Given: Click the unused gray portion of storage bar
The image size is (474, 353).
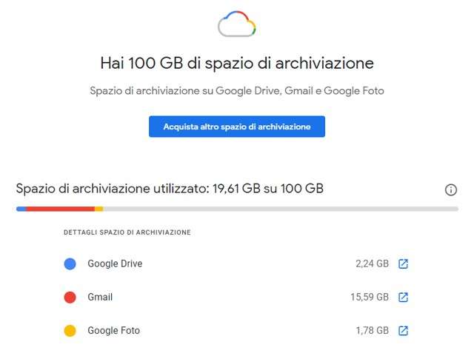Looking at the screenshot, I should [x=280, y=209].
